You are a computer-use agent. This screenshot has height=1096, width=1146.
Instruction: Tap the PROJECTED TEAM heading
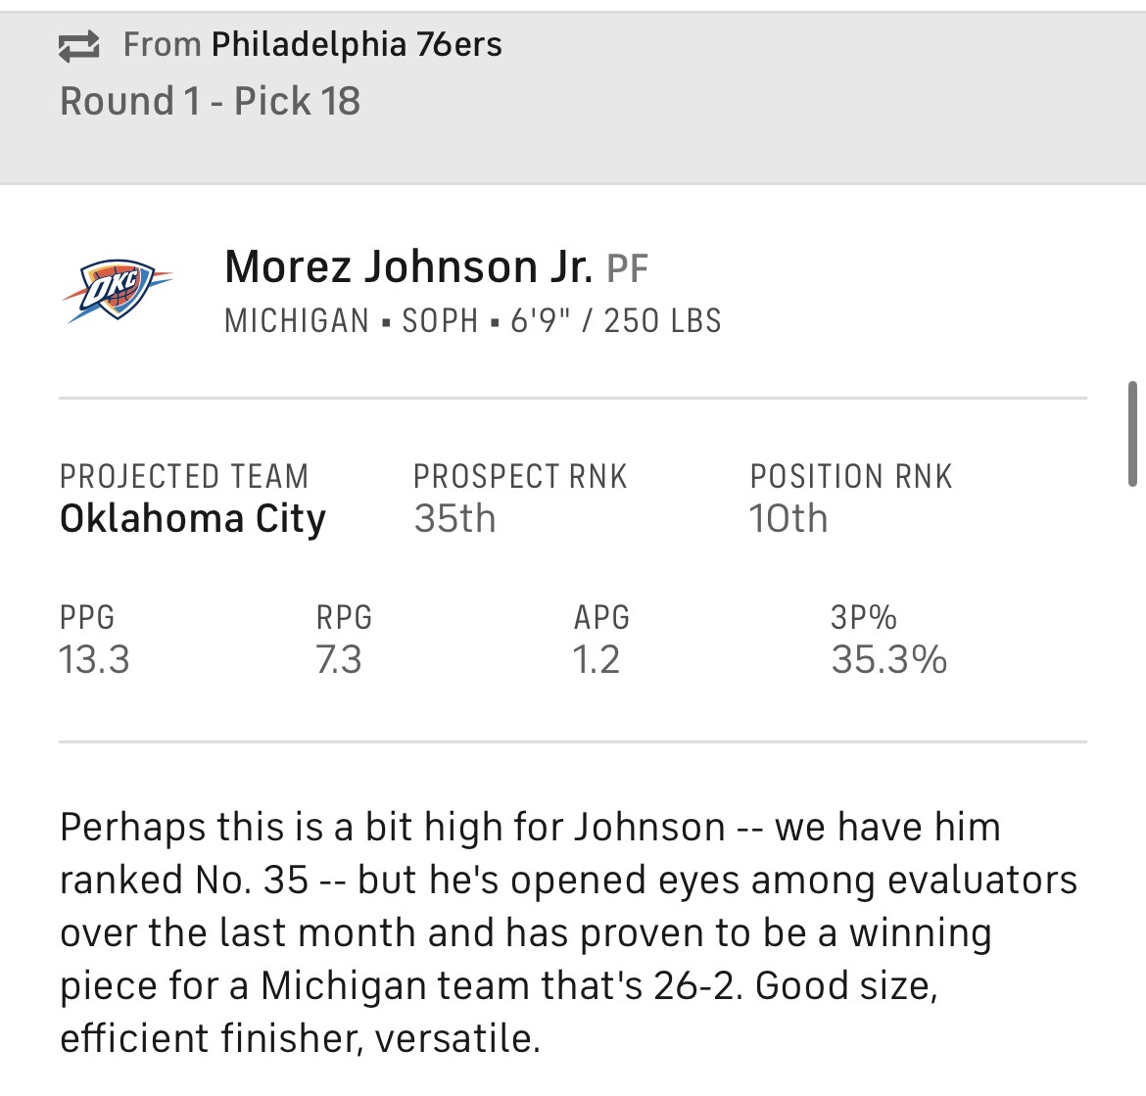pos(184,476)
